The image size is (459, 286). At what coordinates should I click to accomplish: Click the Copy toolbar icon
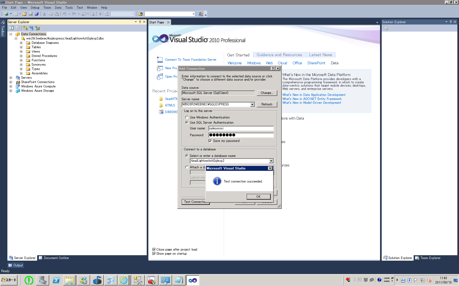[50, 14]
